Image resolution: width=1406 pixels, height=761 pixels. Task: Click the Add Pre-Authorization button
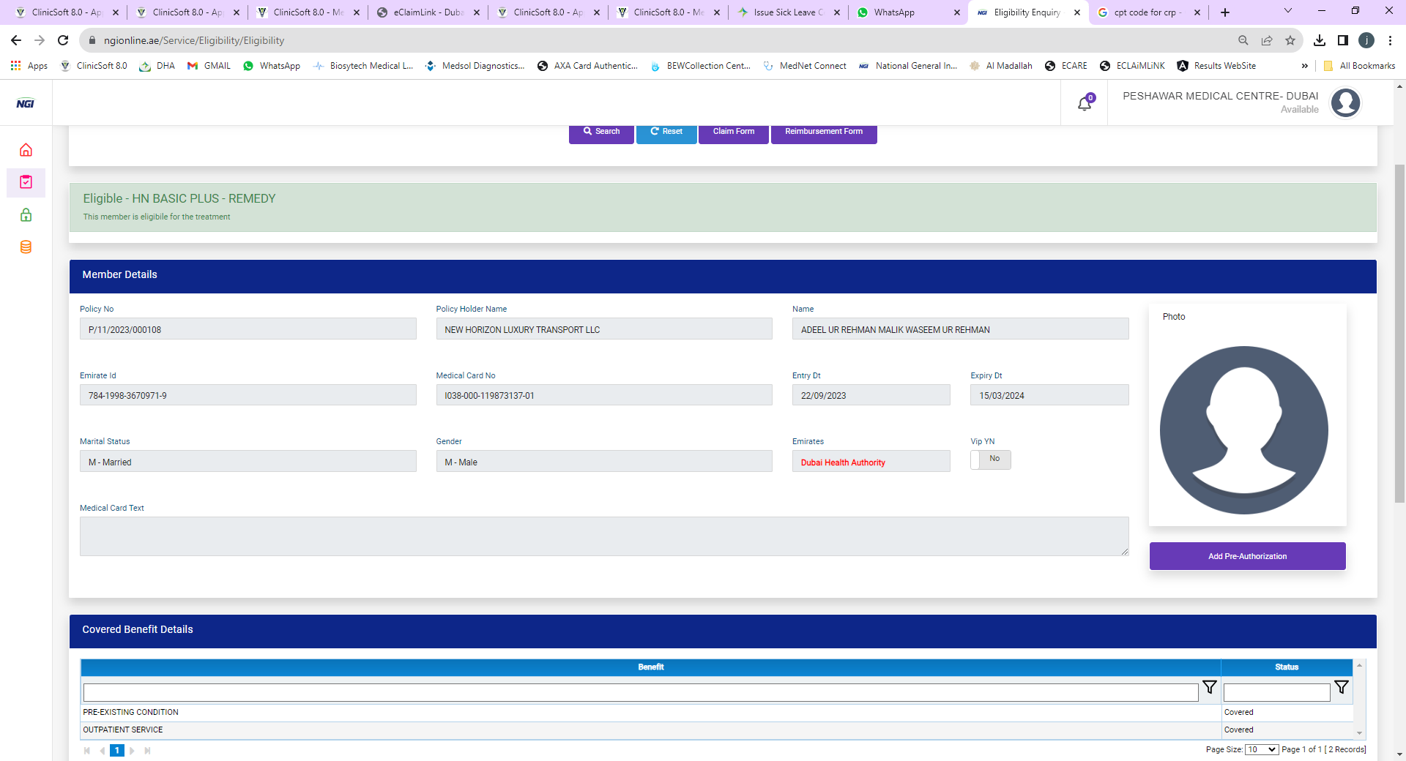point(1247,556)
